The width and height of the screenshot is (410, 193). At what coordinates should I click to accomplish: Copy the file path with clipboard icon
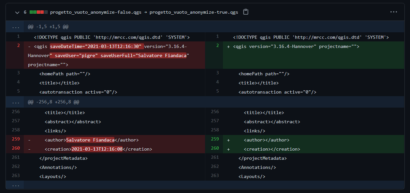click(x=246, y=12)
